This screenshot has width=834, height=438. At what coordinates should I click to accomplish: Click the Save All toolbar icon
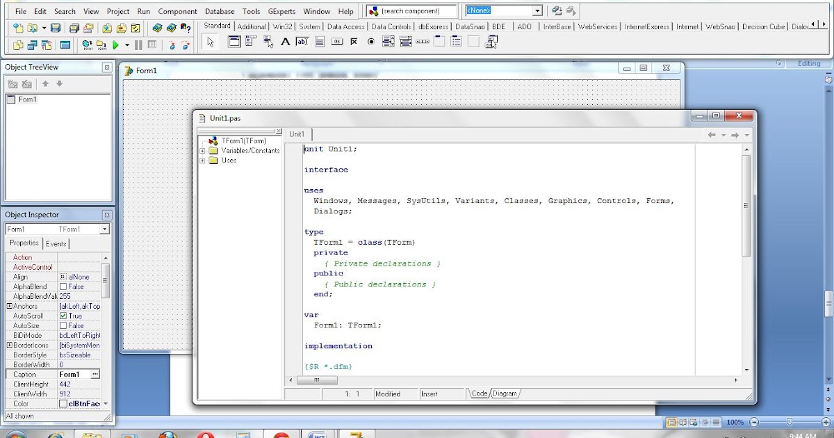(x=74, y=28)
